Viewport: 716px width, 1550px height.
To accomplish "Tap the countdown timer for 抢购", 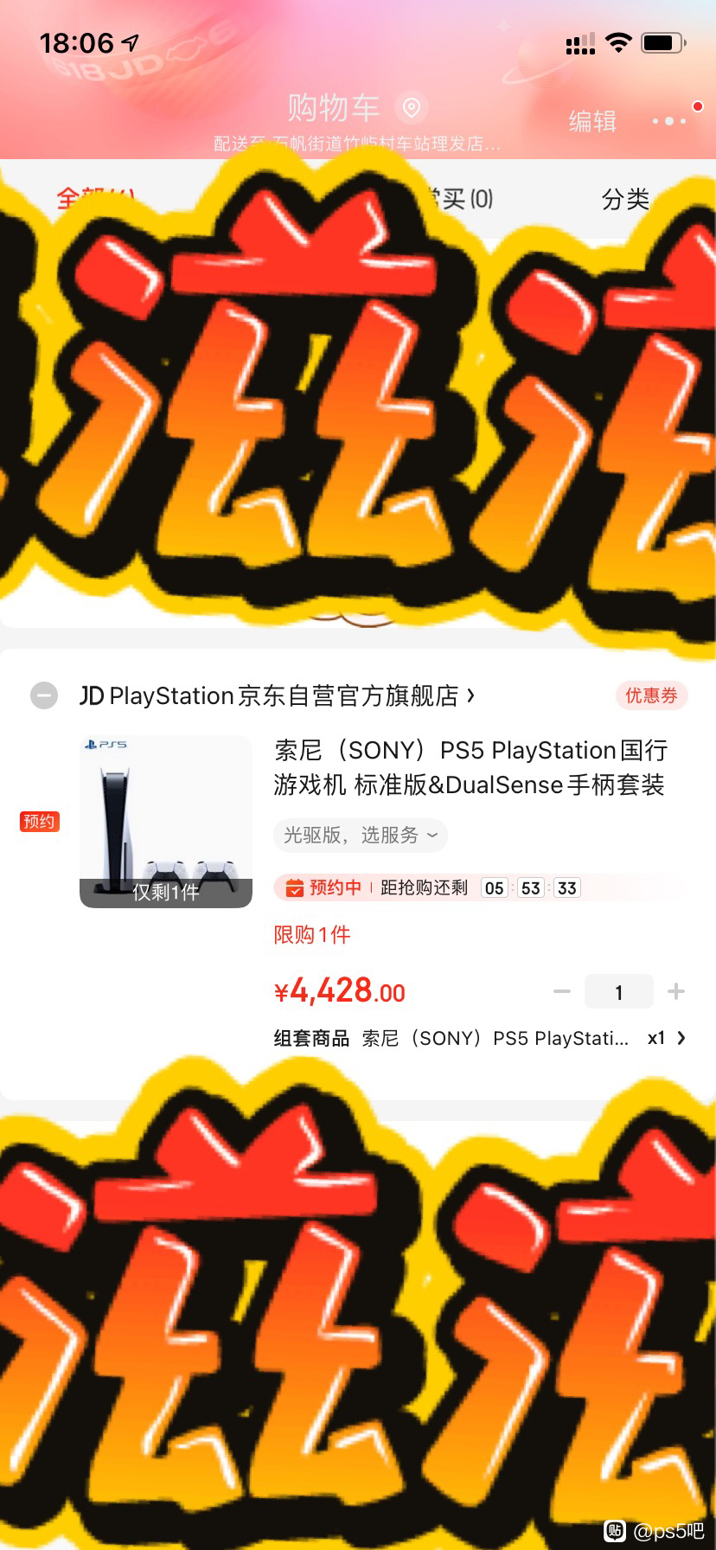I will coord(531,888).
